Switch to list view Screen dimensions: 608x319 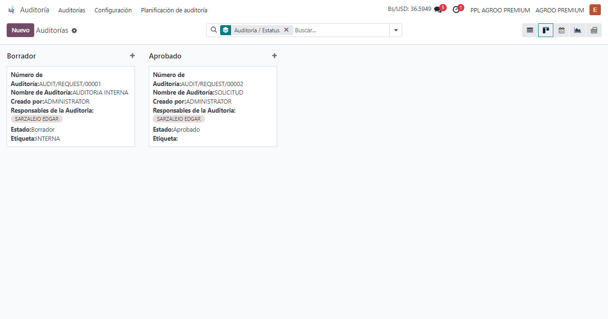click(x=530, y=30)
